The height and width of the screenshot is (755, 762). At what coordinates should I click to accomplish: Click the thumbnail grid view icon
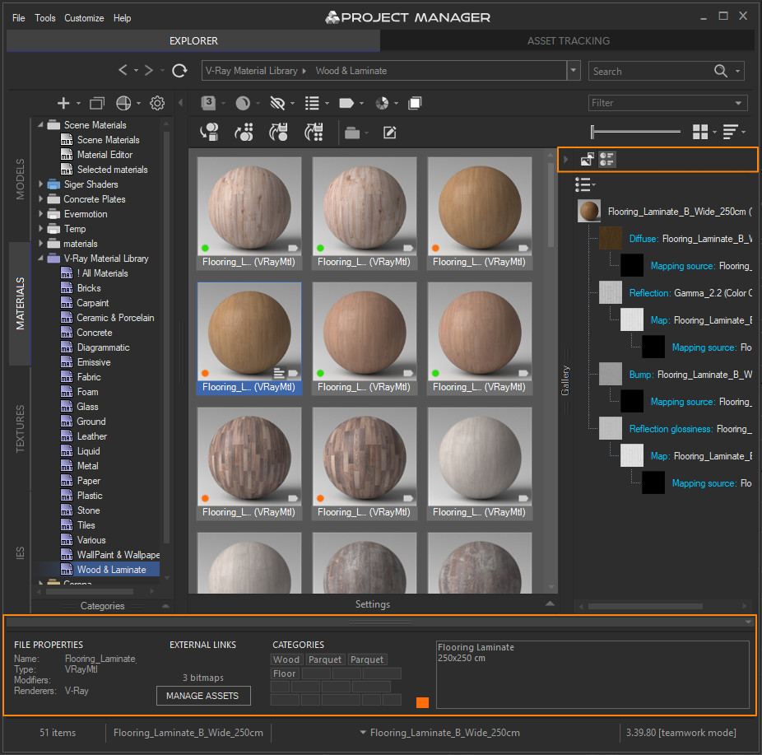coord(699,131)
